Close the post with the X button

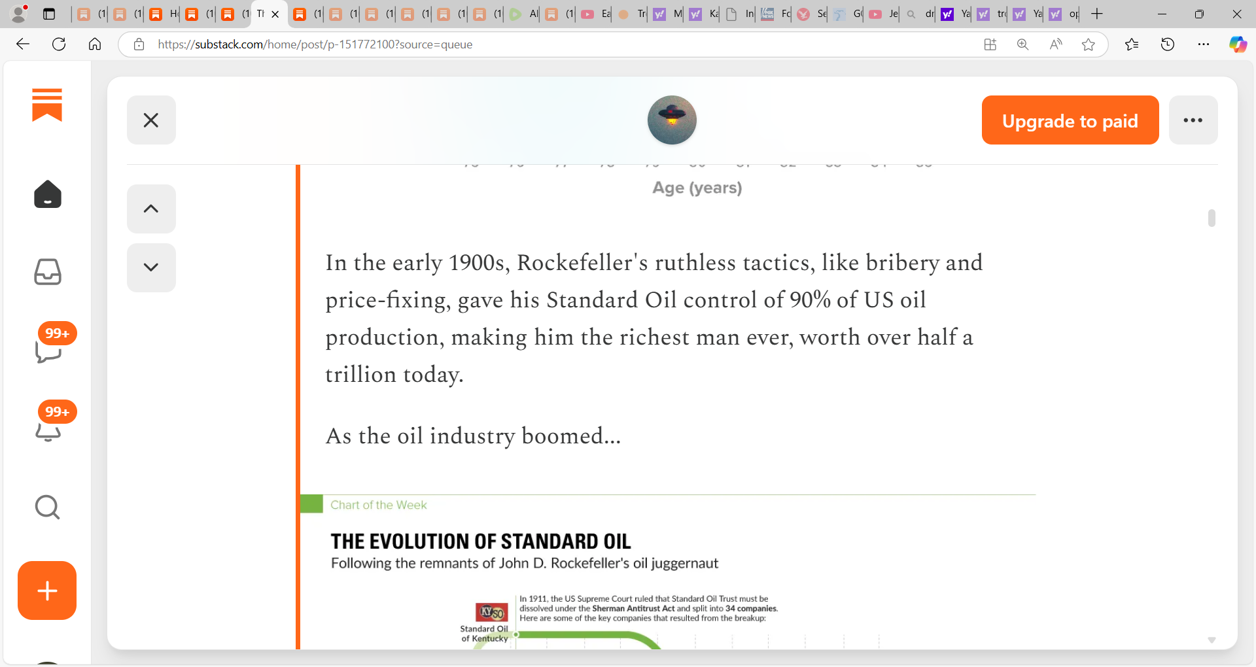pyautogui.click(x=151, y=120)
